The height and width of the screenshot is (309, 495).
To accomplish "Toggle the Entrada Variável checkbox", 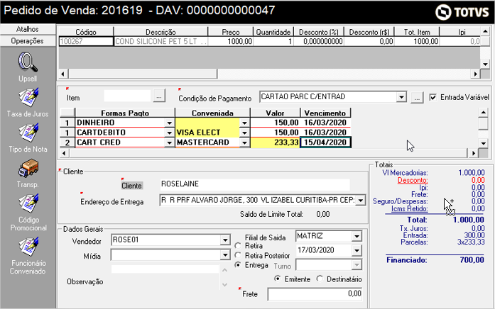I will (x=433, y=97).
